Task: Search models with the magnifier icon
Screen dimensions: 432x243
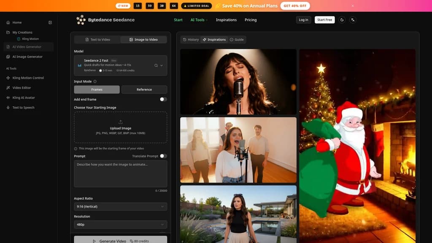Action: 156,65
